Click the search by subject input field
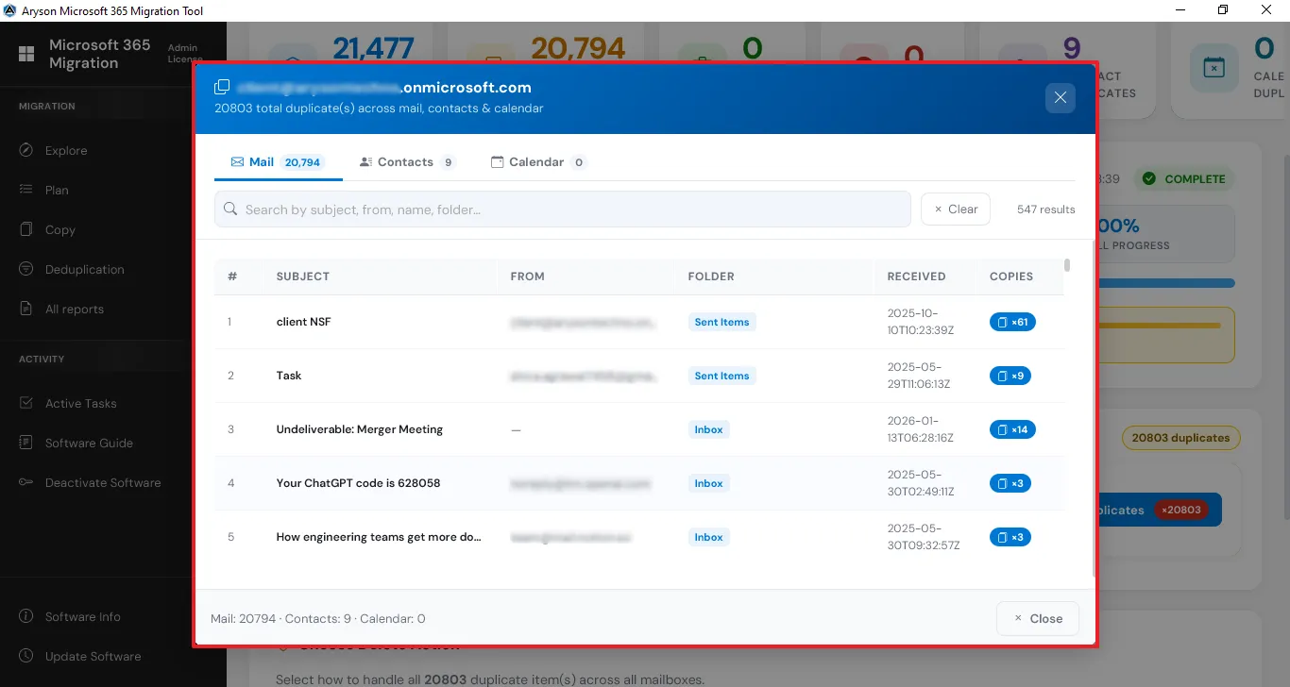 tap(563, 209)
